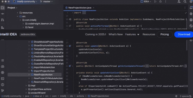Open the Terminal tool window icon
Image resolution: width=193 pixels, height=98 pixels.
click(3, 79)
